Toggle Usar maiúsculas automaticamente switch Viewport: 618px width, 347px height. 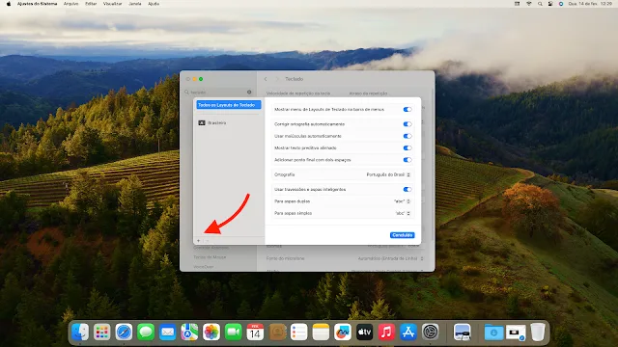coord(407,136)
